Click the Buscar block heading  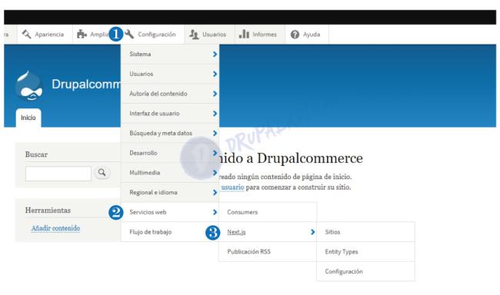click(x=36, y=154)
